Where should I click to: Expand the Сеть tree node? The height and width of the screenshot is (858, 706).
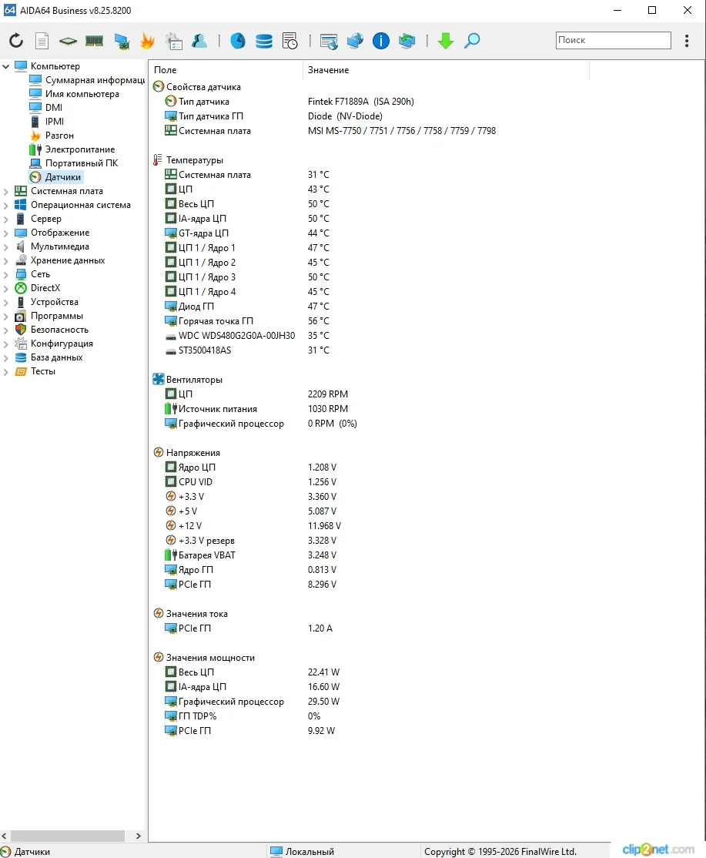coord(6,275)
